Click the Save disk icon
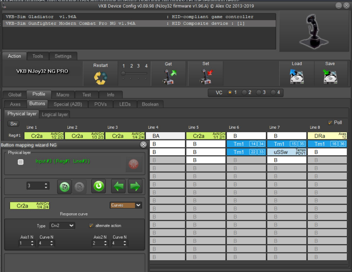This screenshot has height=272, width=352. click(330, 76)
